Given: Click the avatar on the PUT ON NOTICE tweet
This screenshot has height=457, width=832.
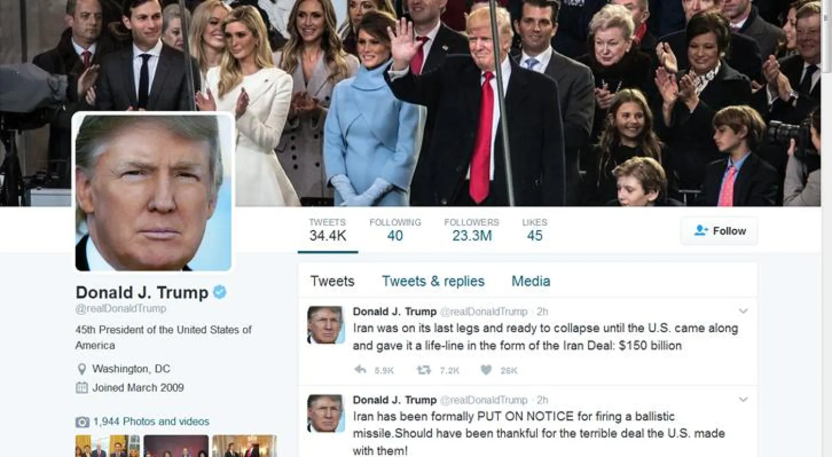Looking at the screenshot, I should [326, 413].
